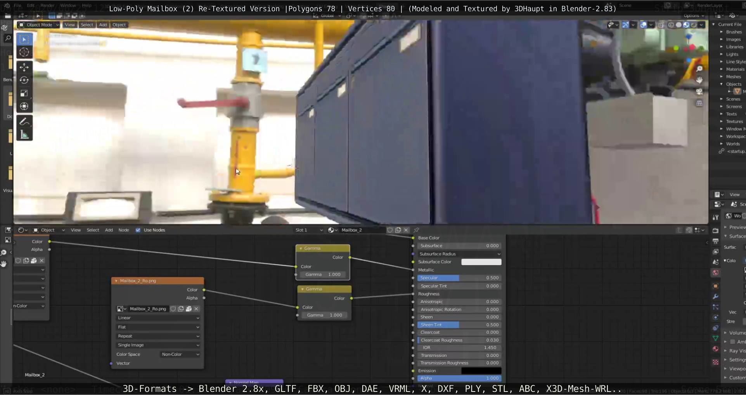The width and height of the screenshot is (746, 395).
Task: Click the Options button in viewport header
Action: tap(694, 16)
